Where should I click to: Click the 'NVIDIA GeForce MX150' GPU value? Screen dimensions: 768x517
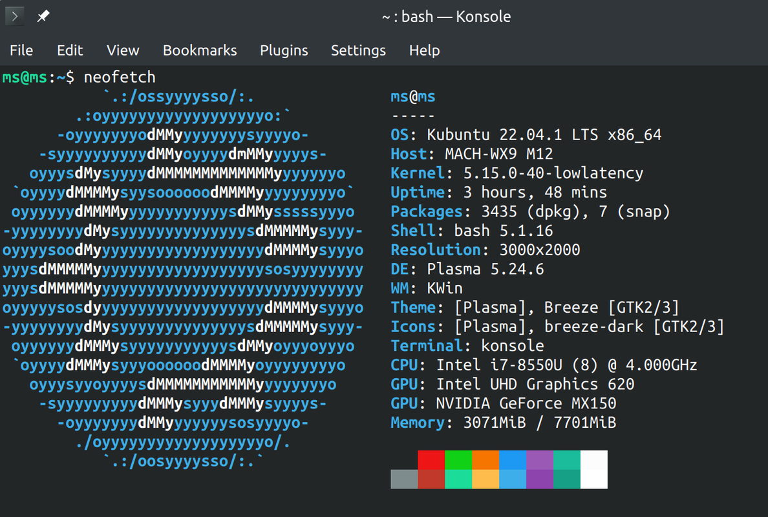pyautogui.click(x=526, y=403)
